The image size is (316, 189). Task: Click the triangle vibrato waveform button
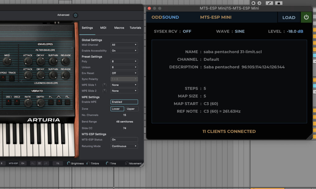59,102
